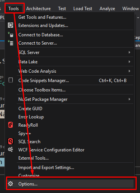Click the Extensions and Updates icon
Viewport: 140px width, 193px height.
[x=10, y=25]
